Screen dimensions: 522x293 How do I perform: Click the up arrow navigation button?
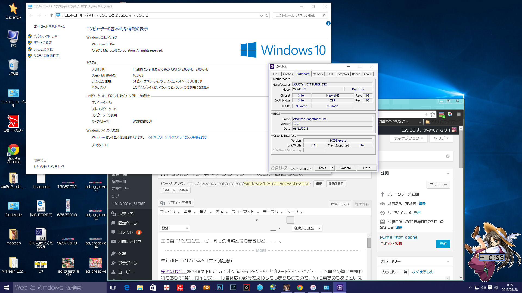pyautogui.click(x=51, y=15)
